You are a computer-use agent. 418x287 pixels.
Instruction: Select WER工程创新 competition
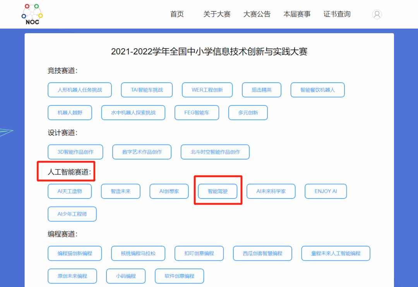[207, 90]
